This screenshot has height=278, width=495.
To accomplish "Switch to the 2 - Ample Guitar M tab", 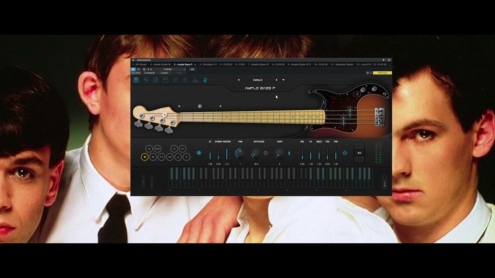I will pos(160,64).
